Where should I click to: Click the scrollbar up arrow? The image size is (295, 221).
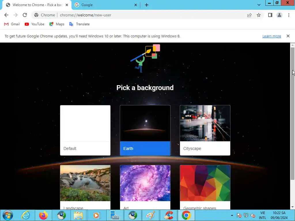tap(292, 45)
